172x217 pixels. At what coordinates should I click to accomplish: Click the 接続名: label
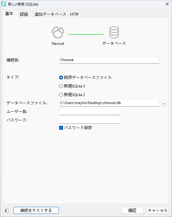[x=13, y=60]
